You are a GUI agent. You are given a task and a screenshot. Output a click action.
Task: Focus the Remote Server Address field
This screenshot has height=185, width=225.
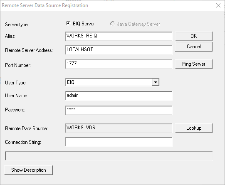coord(119,50)
